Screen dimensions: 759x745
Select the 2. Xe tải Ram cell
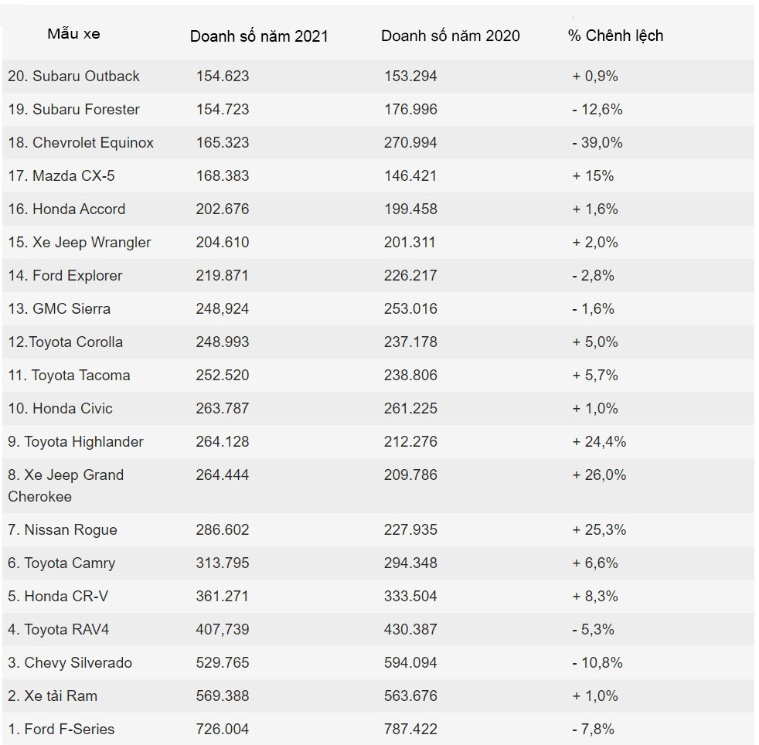53,696
